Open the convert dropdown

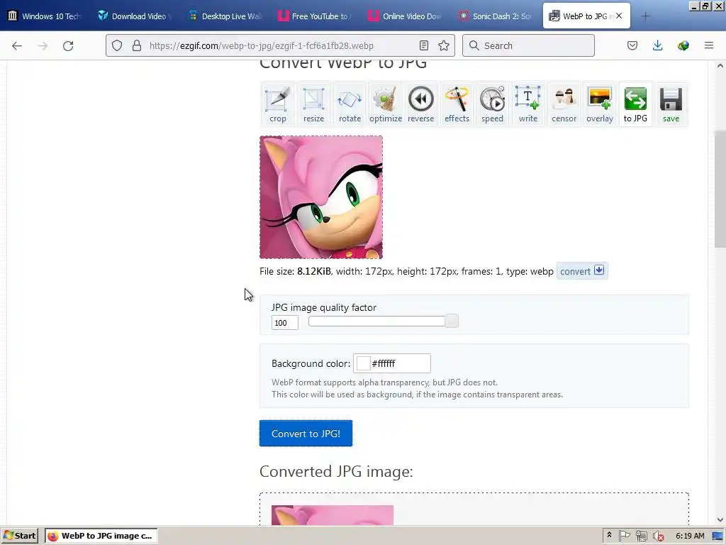click(x=582, y=271)
